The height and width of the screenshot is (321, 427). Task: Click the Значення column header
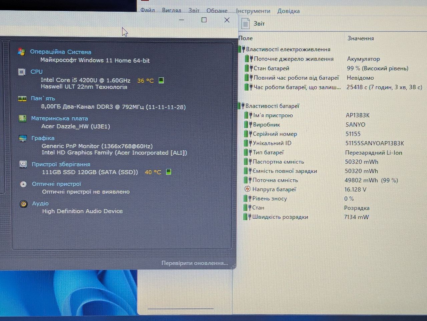[x=361, y=38]
